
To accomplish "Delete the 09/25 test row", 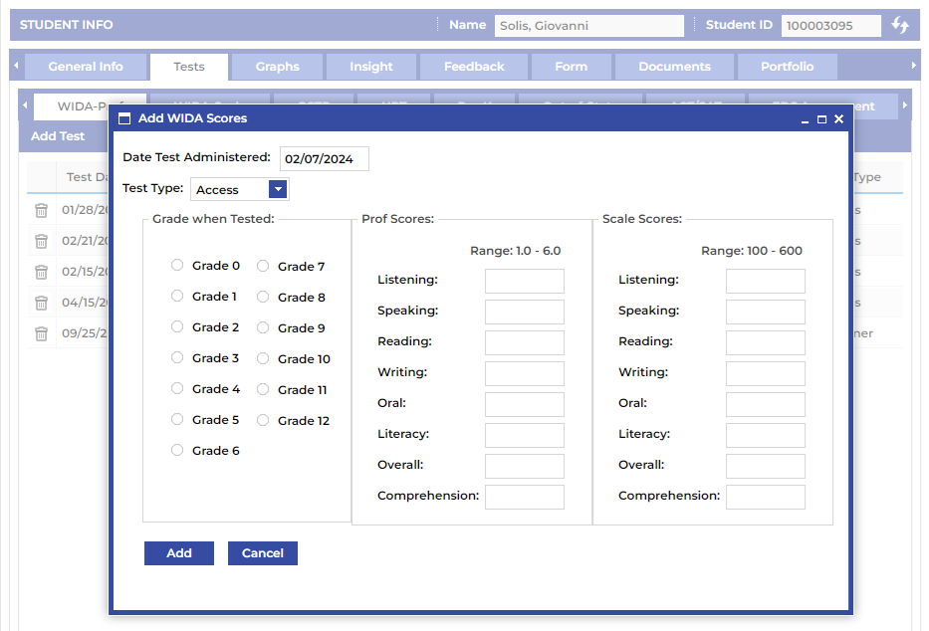I will coord(41,333).
